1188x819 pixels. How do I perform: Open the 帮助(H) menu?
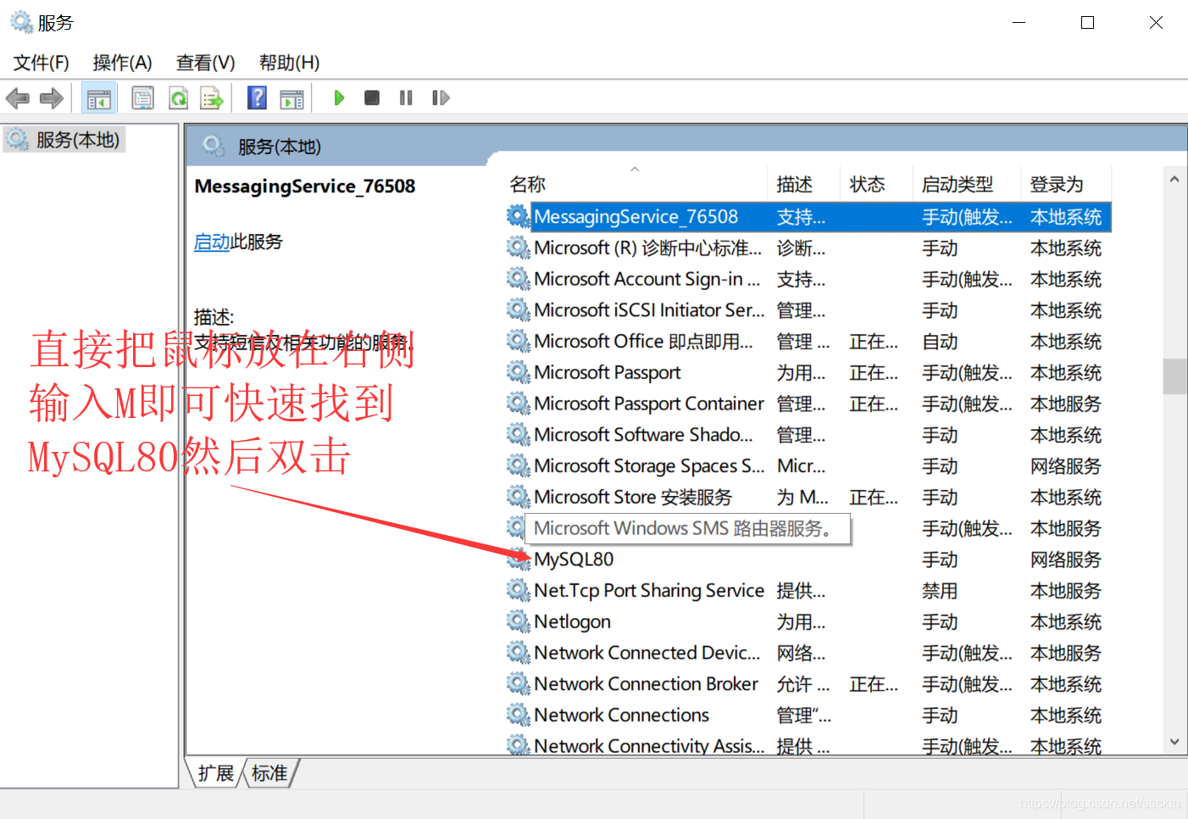(x=289, y=63)
